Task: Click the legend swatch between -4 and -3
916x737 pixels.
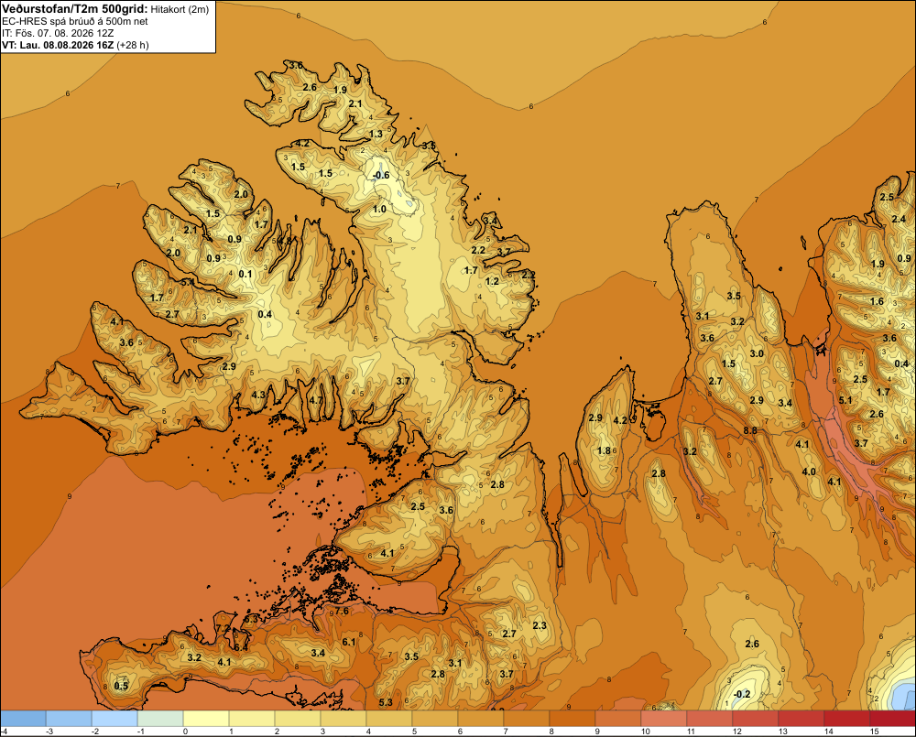Action: click(x=24, y=719)
